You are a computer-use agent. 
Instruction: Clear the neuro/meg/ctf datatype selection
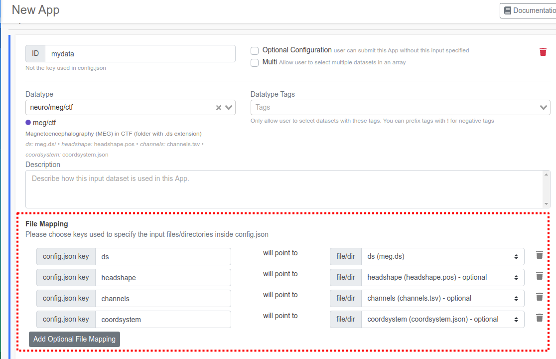tap(219, 108)
